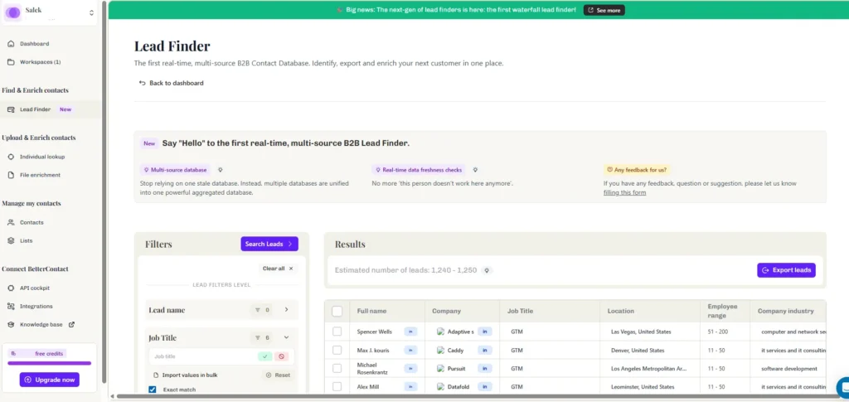Click the Dashboard home icon in sidebar
849x402 pixels.
click(11, 44)
